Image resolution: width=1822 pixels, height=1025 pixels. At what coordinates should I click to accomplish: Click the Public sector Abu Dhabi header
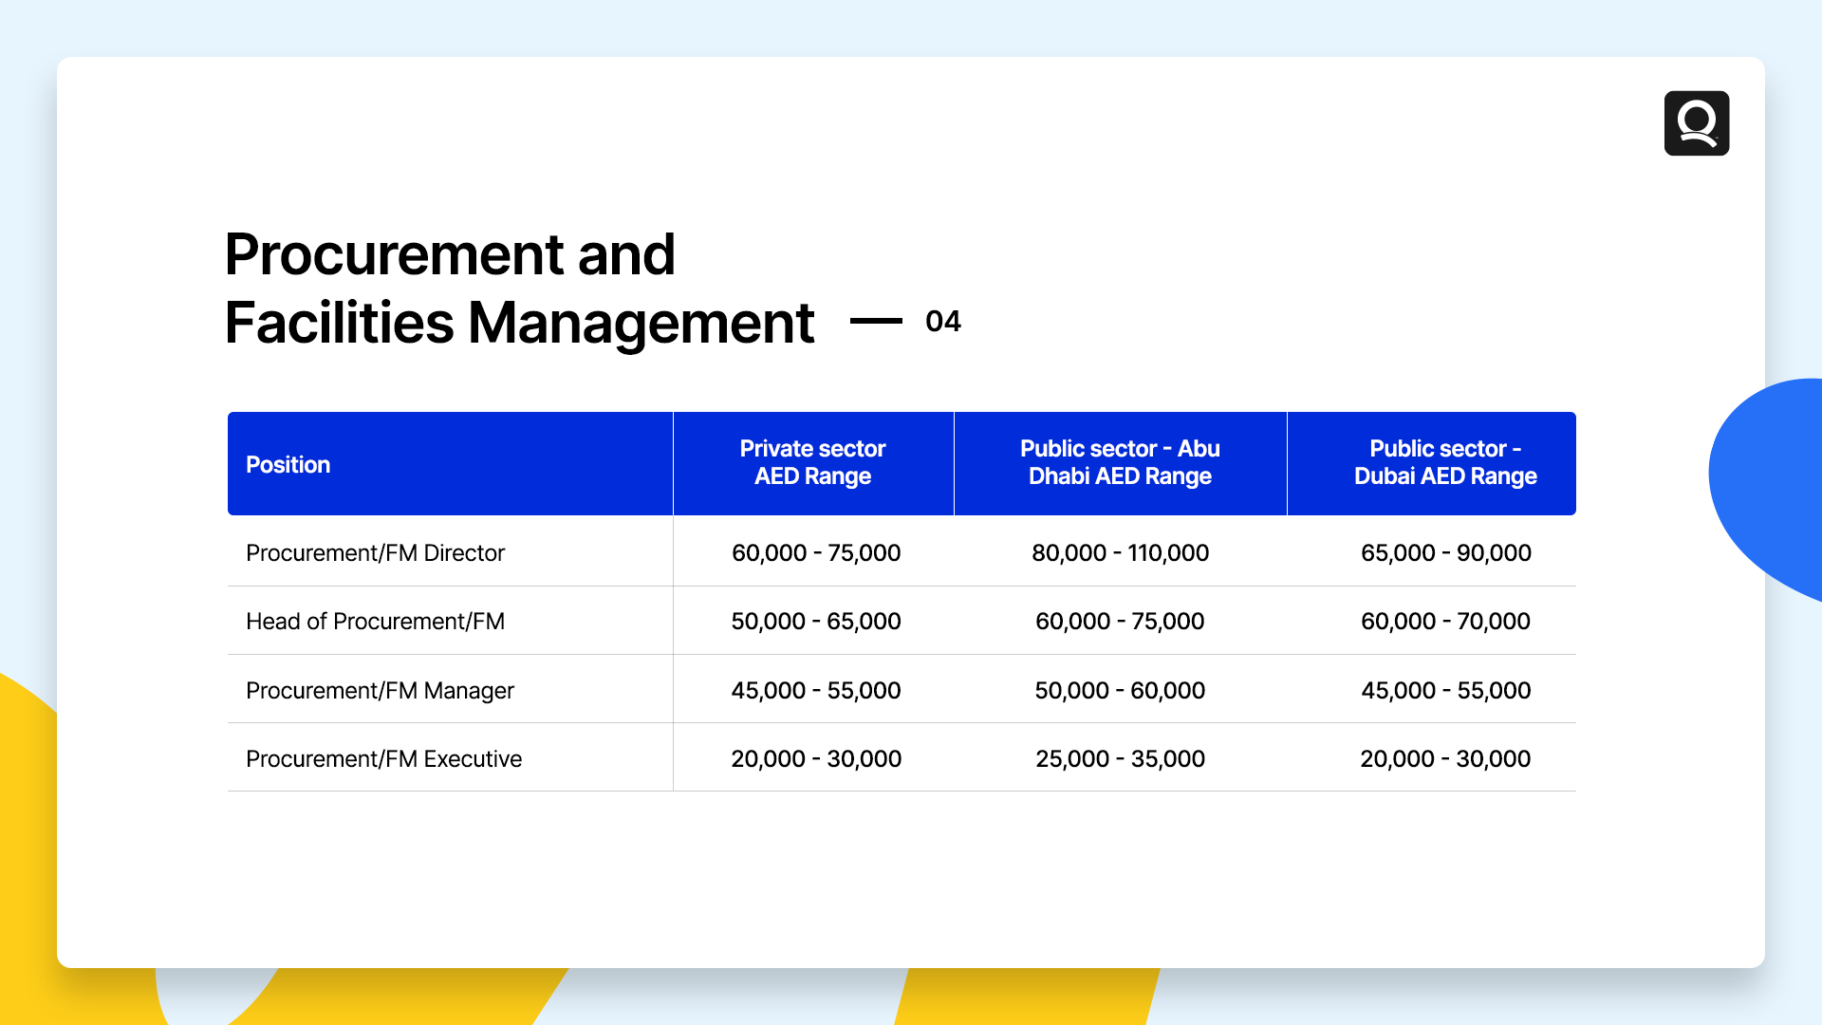(x=1120, y=462)
